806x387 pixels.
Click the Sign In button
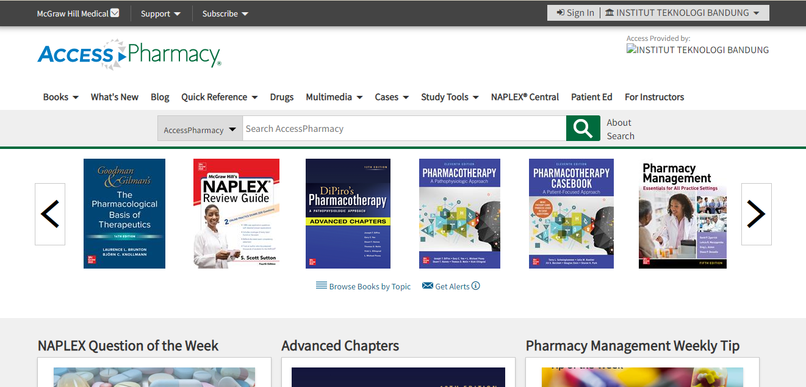(x=575, y=13)
